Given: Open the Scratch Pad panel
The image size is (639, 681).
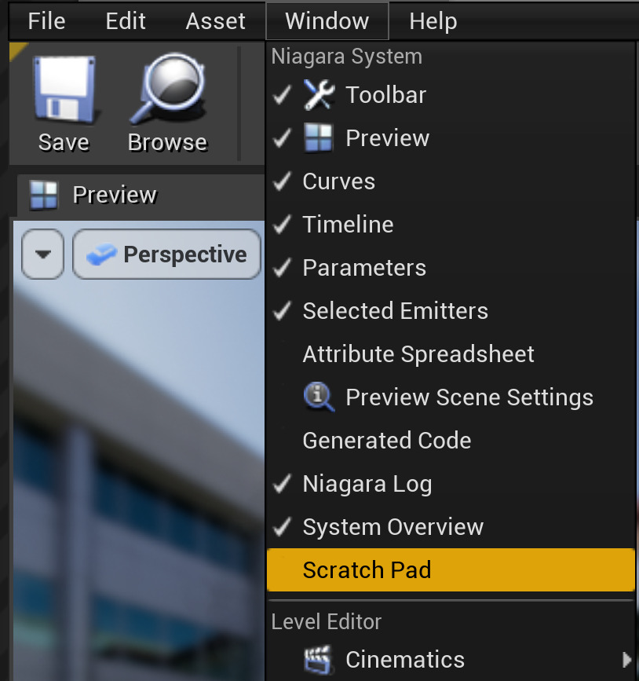Looking at the screenshot, I should [367, 569].
